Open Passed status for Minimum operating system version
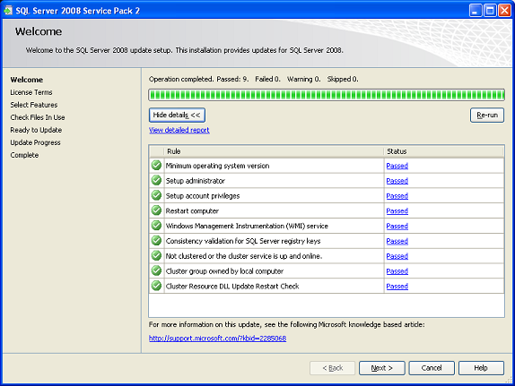The image size is (515, 386). 397,166
